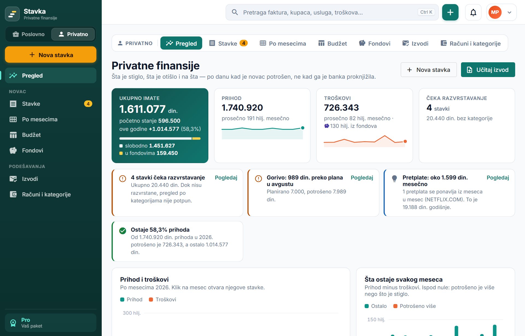Click the search magnifier icon
The image size is (525, 336).
pyautogui.click(x=235, y=12)
